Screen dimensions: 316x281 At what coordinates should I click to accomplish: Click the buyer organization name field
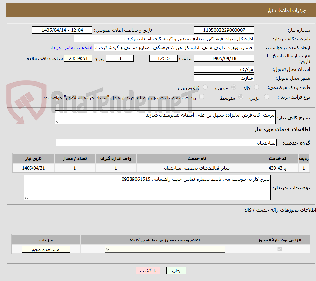(x=164, y=39)
